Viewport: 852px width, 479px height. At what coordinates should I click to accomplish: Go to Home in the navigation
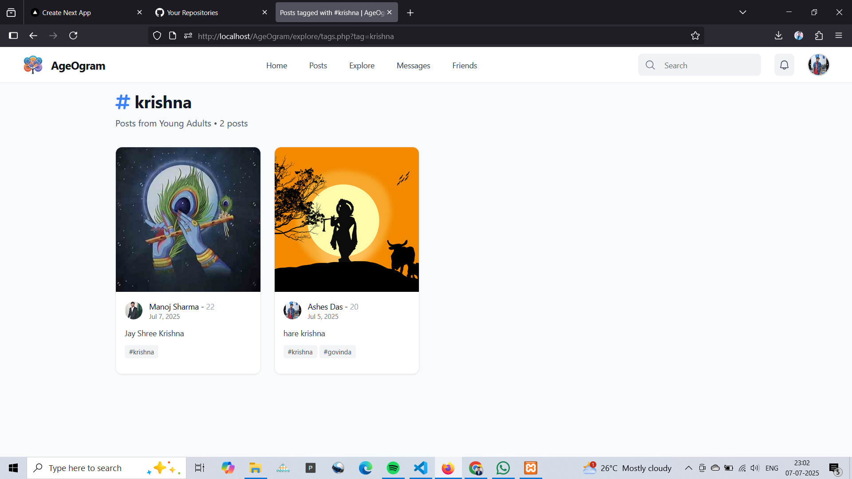pyautogui.click(x=276, y=65)
